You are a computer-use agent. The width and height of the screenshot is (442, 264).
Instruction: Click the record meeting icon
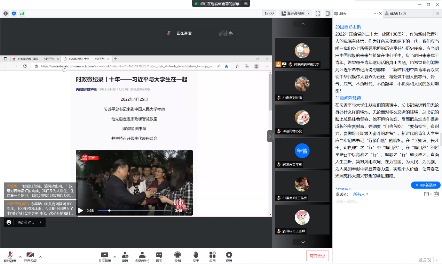pos(177,256)
